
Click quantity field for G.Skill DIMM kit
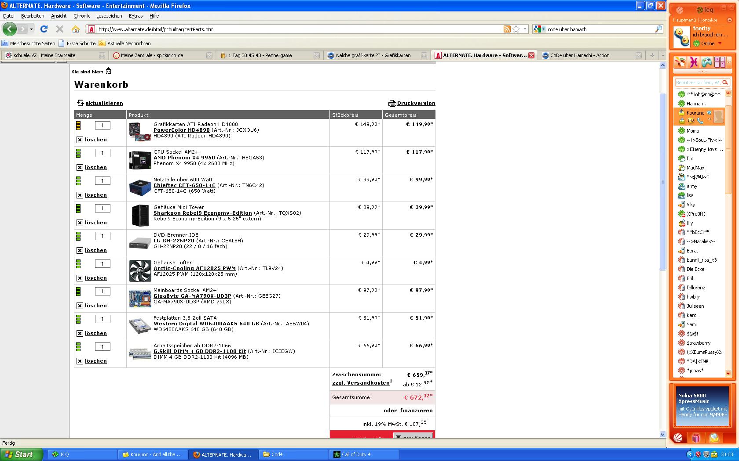point(102,347)
